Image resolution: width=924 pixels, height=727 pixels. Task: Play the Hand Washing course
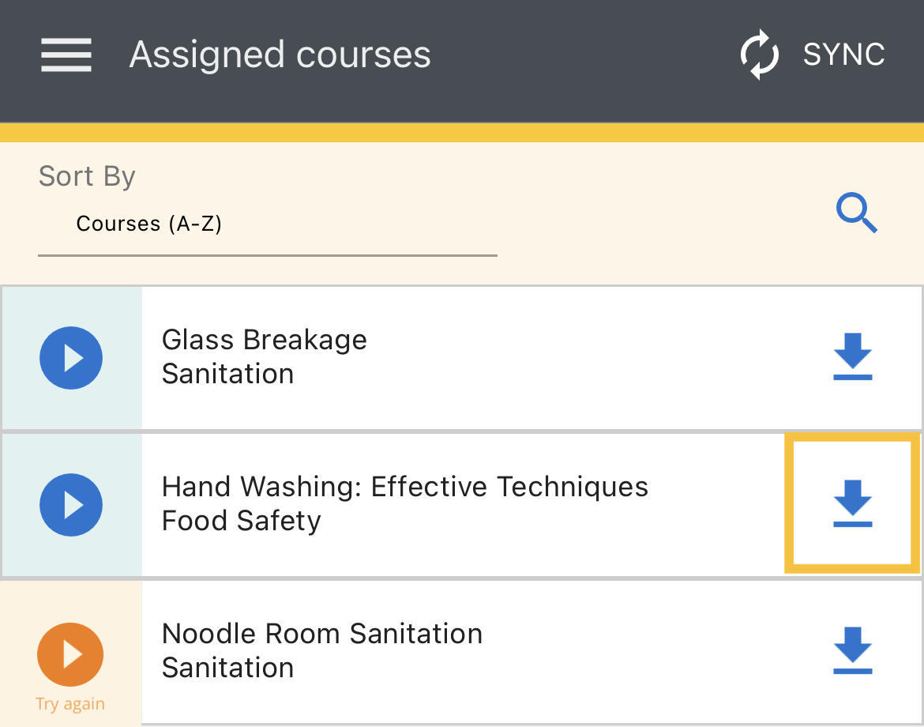pyautogui.click(x=71, y=505)
